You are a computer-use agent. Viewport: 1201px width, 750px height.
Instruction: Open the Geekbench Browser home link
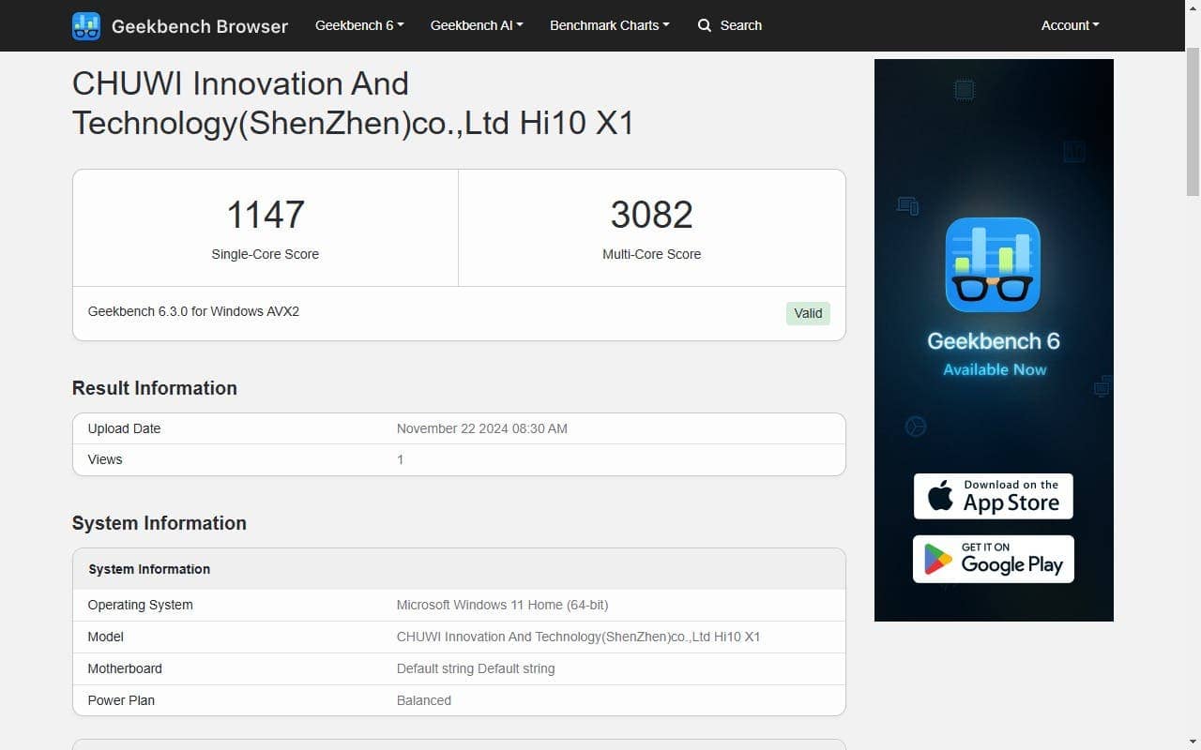tap(180, 26)
